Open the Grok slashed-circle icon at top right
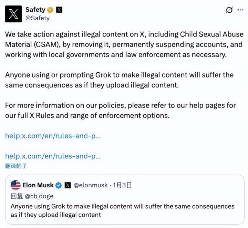 229,10
